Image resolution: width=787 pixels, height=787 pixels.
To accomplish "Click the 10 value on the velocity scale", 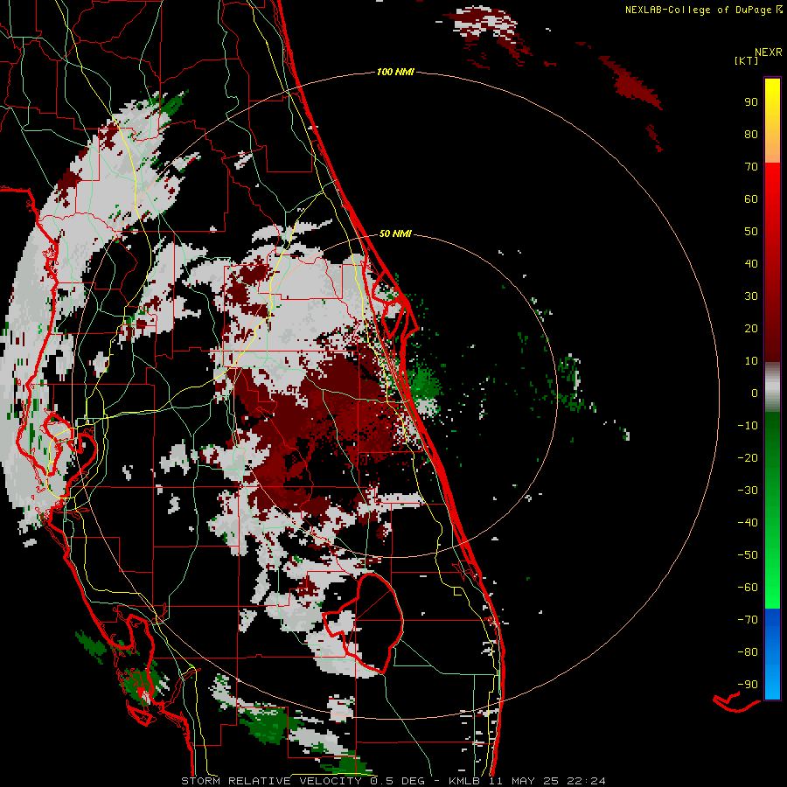I will tap(751, 361).
